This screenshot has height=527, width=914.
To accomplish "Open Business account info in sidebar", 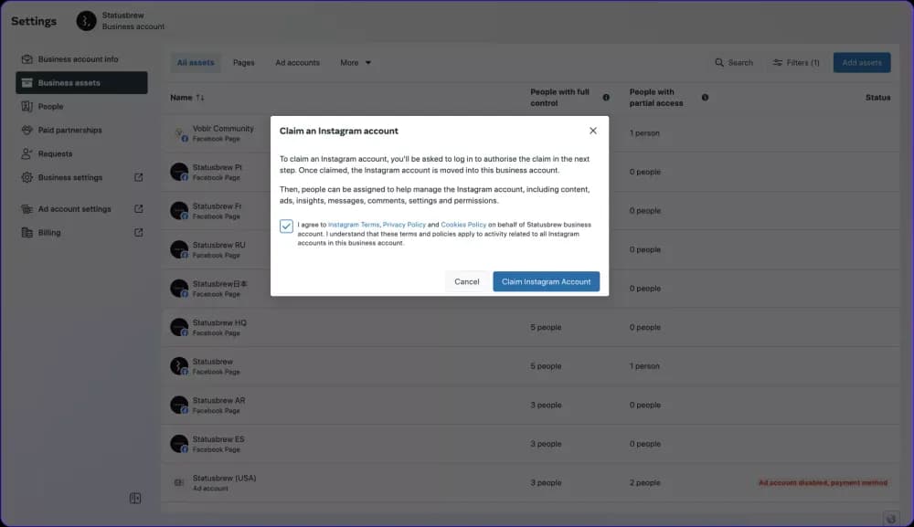I will 78,59.
